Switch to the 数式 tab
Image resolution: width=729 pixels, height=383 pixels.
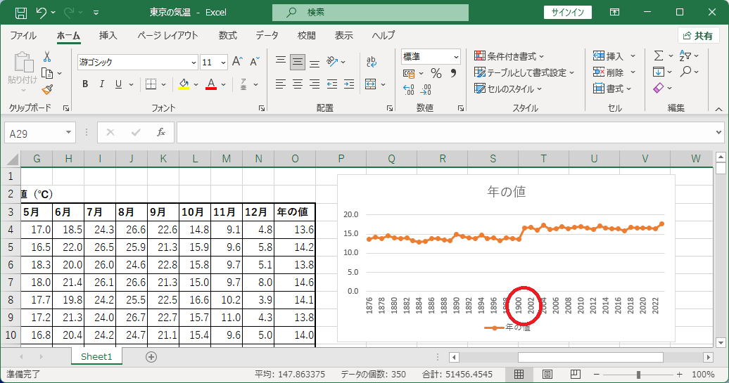228,36
